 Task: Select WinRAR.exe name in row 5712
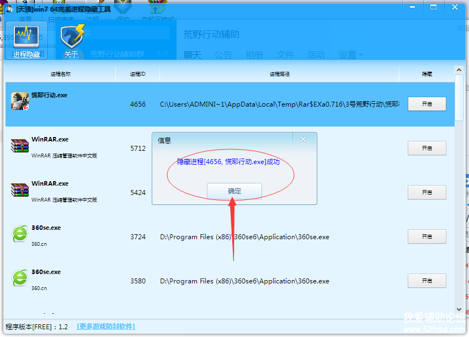click(x=50, y=139)
